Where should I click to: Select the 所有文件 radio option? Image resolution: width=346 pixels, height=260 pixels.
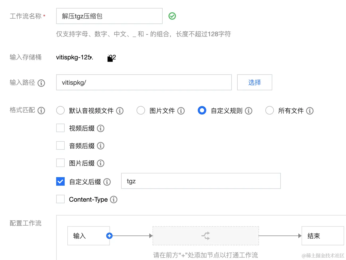270,110
